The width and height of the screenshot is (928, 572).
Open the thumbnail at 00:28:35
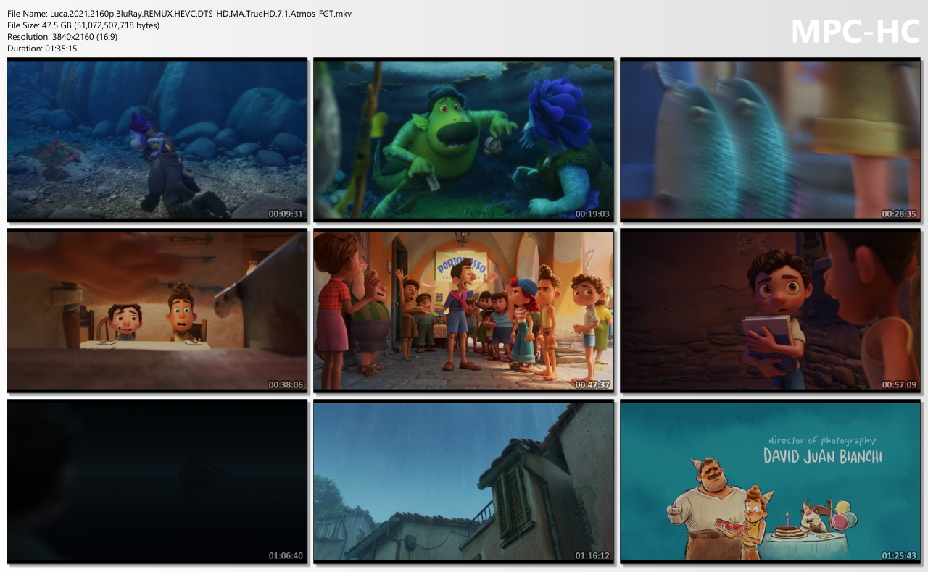tap(770, 140)
